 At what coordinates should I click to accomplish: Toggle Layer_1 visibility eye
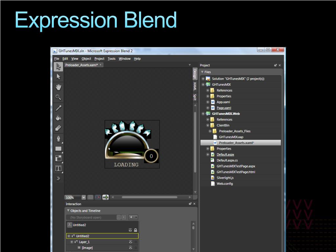click(130, 242)
